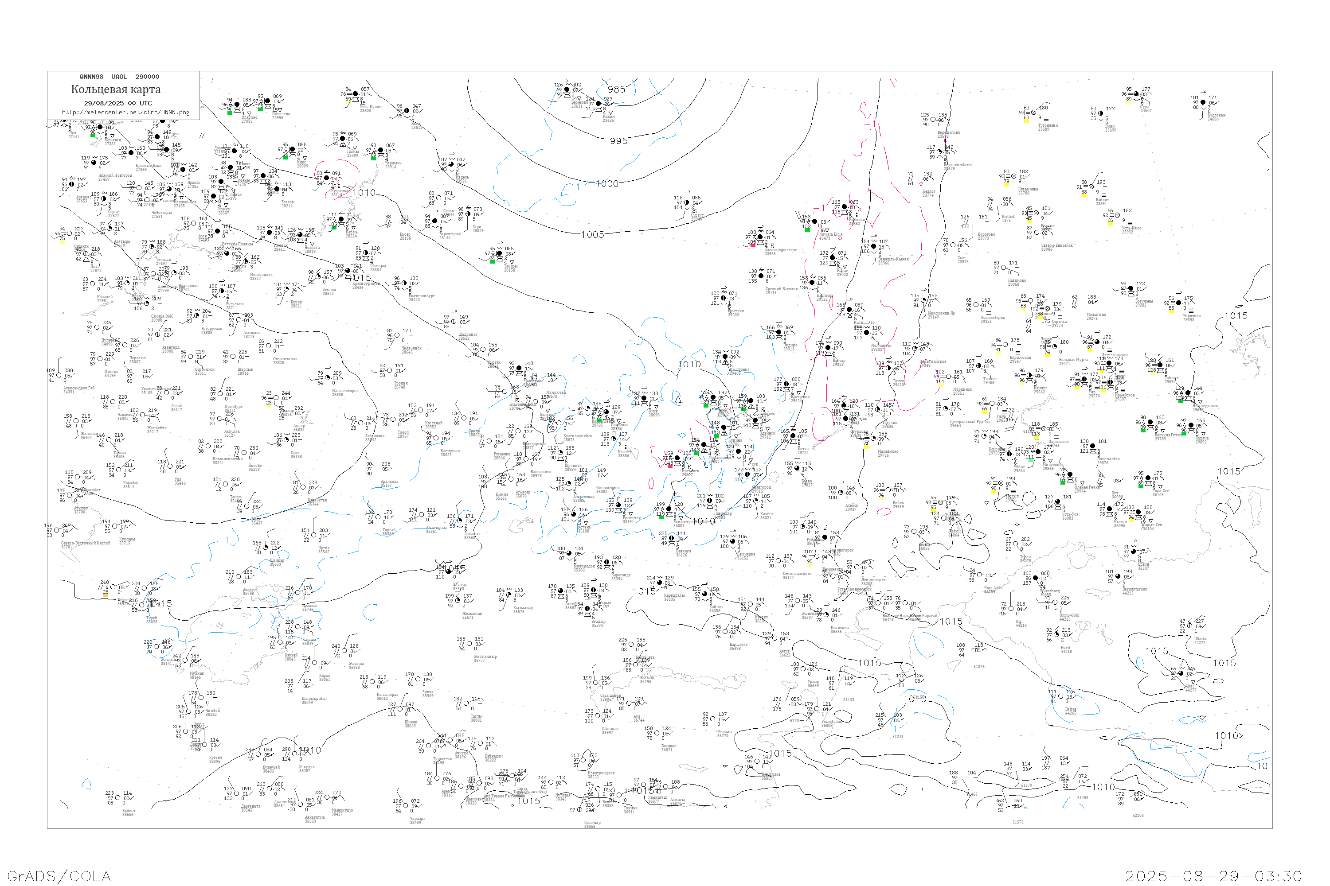1330x886 pixels.
Task: Click the filled station circle at Омск
Action: (x=644, y=398)
